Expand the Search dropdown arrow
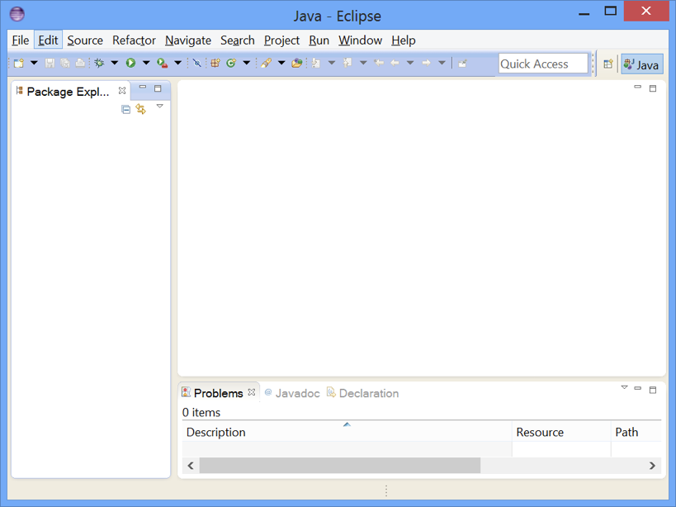The width and height of the screenshot is (676, 507). [281, 63]
